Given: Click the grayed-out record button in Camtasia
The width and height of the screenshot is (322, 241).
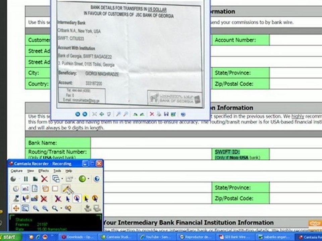Looking at the screenshot, I should coord(13,179).
